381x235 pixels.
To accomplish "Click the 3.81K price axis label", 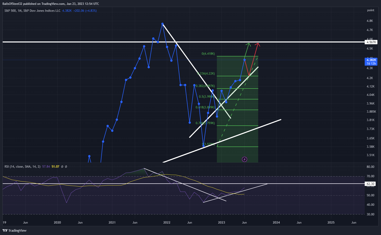I will click(371, 120).
